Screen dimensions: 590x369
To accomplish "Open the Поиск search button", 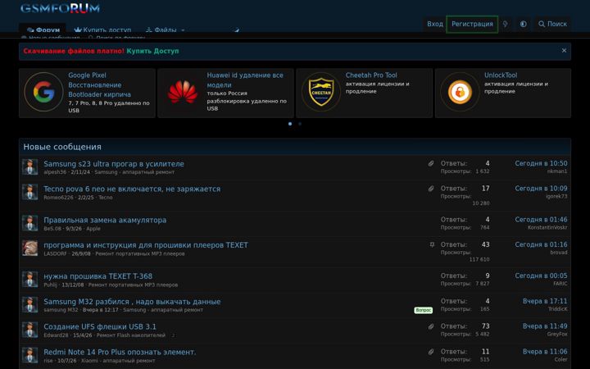I will tap(552, 24).
